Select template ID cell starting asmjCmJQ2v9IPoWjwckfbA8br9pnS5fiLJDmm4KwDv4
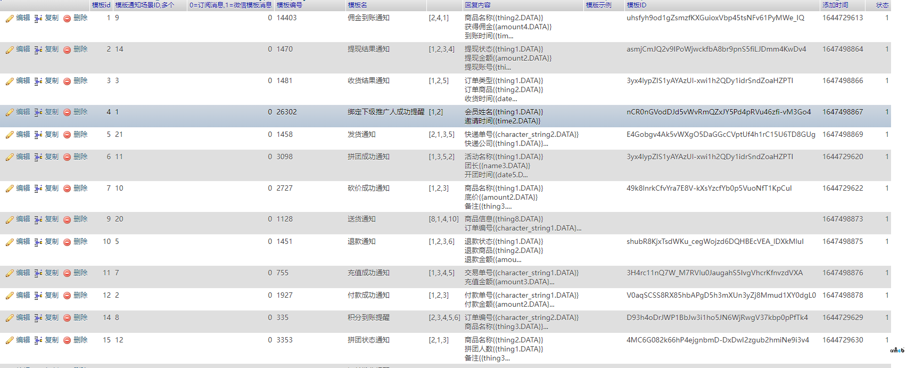The width and height of the screenshot is (915, 368). (716, 50)
